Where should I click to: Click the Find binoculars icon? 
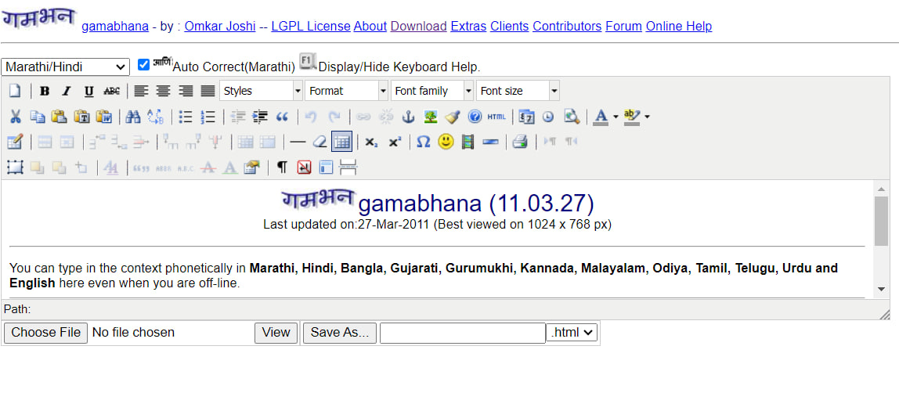coord(133,117)
